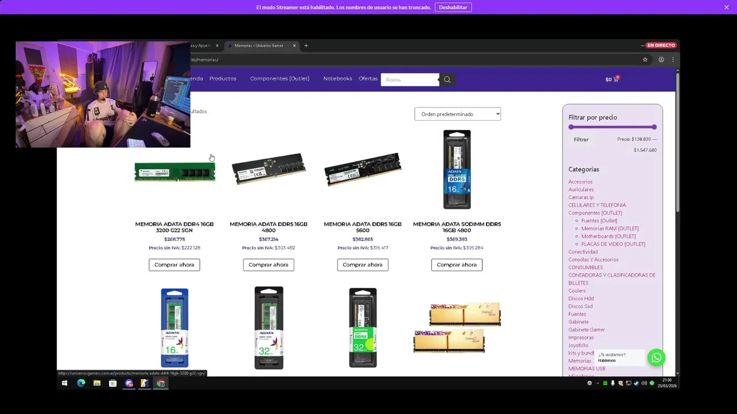Click the Chrome icon in the taskbar
Image resolution: width=737 pixels, height=414 pixels.
pos(161,383)
